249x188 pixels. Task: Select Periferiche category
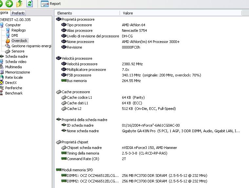pos(14,88)
